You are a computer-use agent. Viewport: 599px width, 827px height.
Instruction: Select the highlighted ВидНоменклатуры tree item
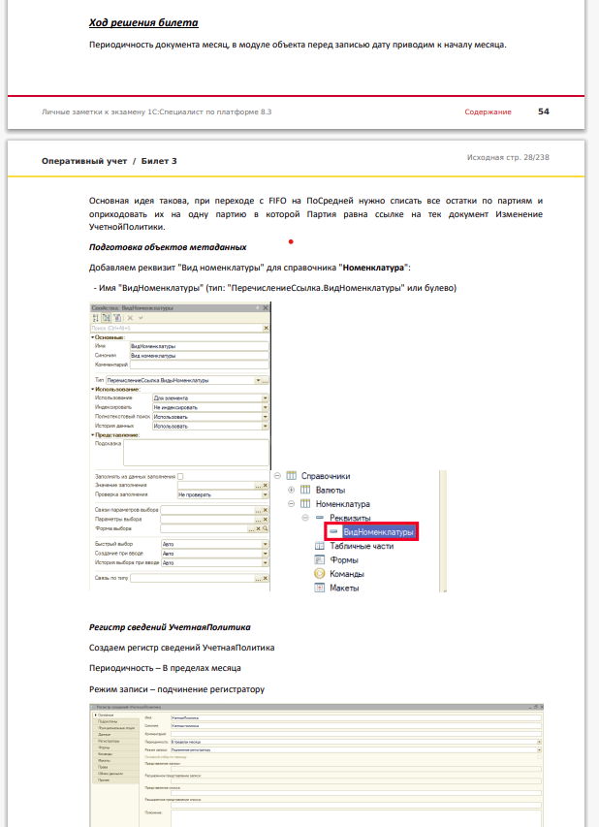click(378, 531)
